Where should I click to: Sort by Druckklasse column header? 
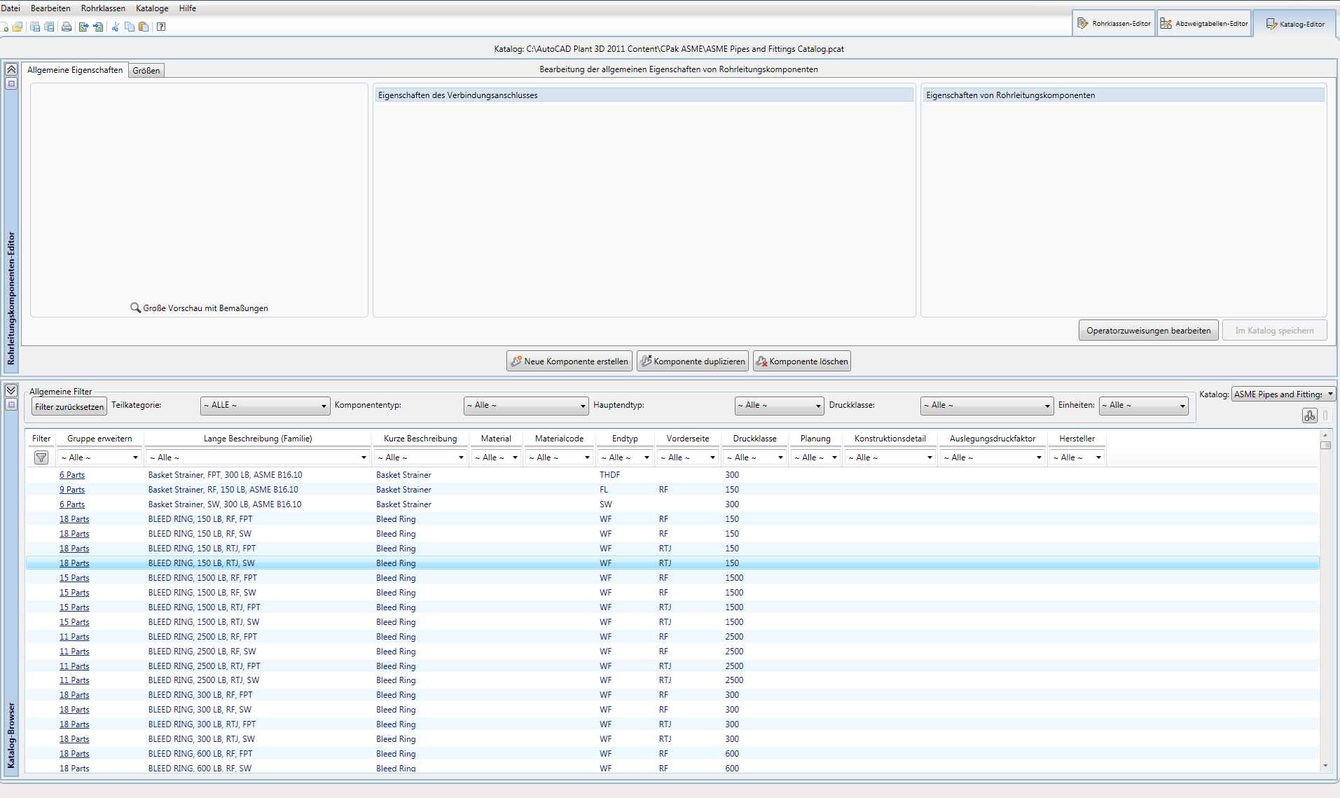pyautogui.click(x=754, y=439)
